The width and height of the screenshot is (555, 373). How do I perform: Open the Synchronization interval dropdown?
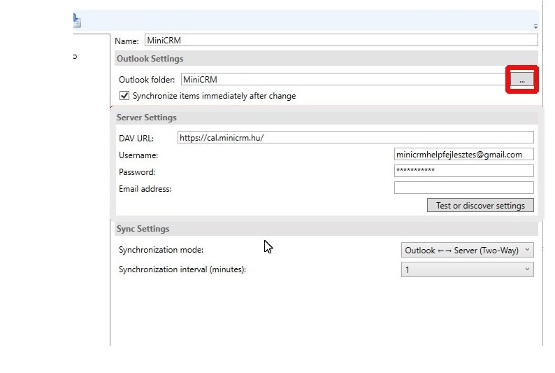[x=467, y=269]
